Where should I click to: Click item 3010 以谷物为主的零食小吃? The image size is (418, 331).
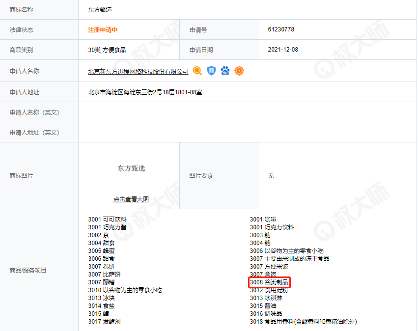[125, 290]
